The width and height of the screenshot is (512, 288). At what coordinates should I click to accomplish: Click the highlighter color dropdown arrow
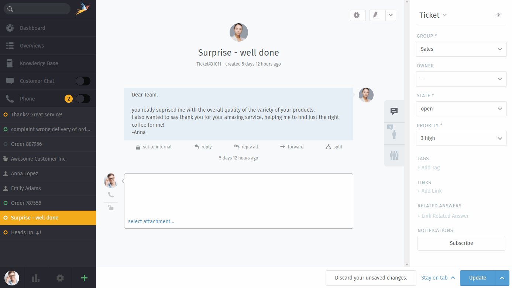(x=391, y=15)
